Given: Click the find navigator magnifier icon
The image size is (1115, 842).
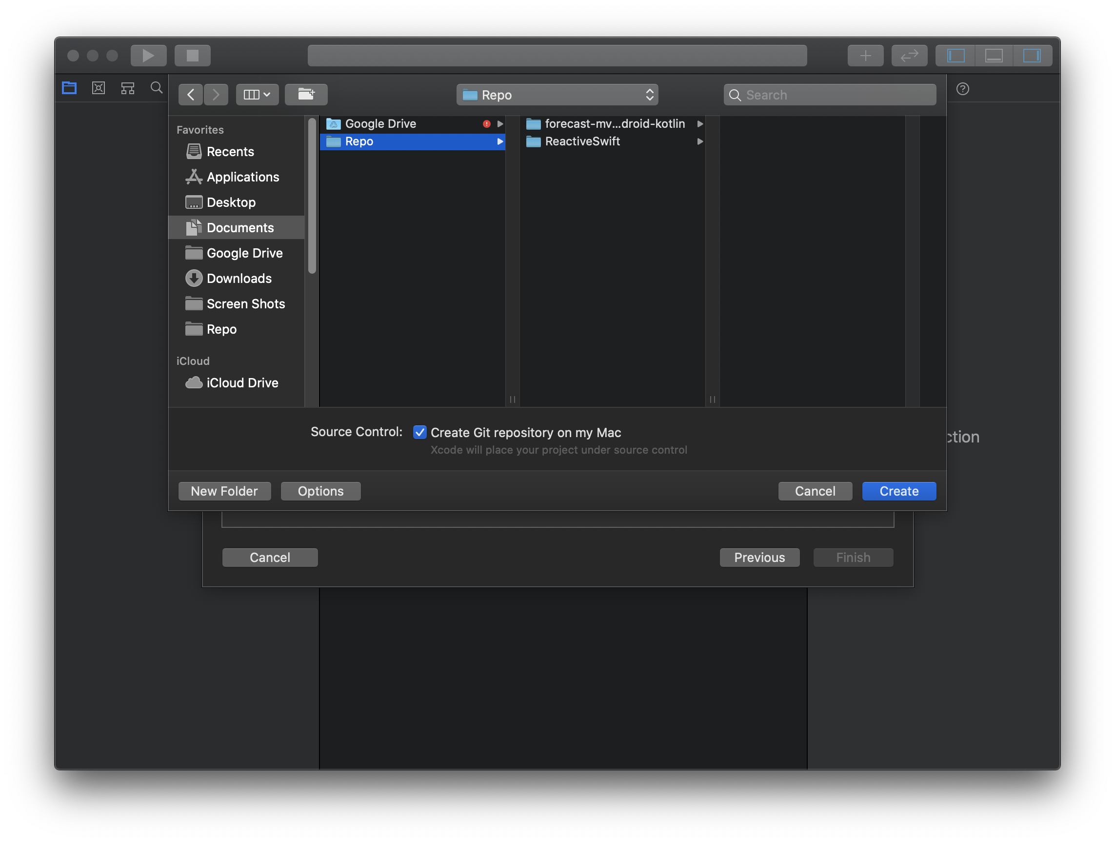Looking at the screenshot, I should pyautogui.click(x=157, y=88).
